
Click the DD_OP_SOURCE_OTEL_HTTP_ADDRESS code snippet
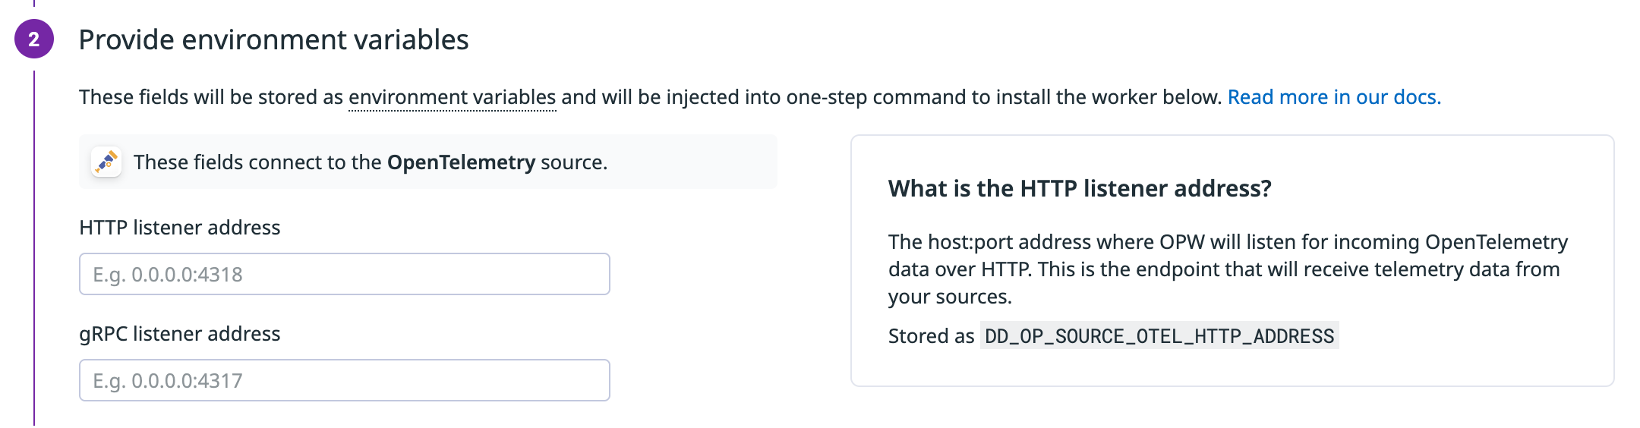pos(1159,335)
